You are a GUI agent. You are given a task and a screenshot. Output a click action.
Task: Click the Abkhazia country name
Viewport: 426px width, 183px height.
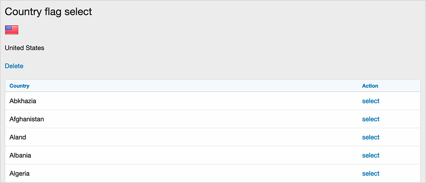click(23, 101)
